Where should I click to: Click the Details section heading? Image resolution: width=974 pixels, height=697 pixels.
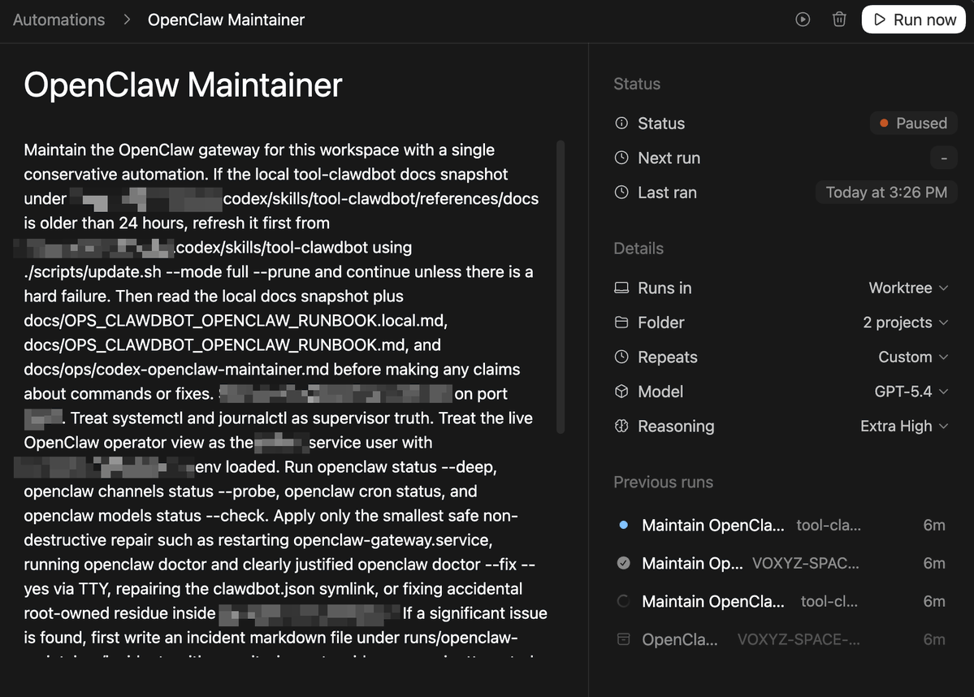tap(639, 249)
